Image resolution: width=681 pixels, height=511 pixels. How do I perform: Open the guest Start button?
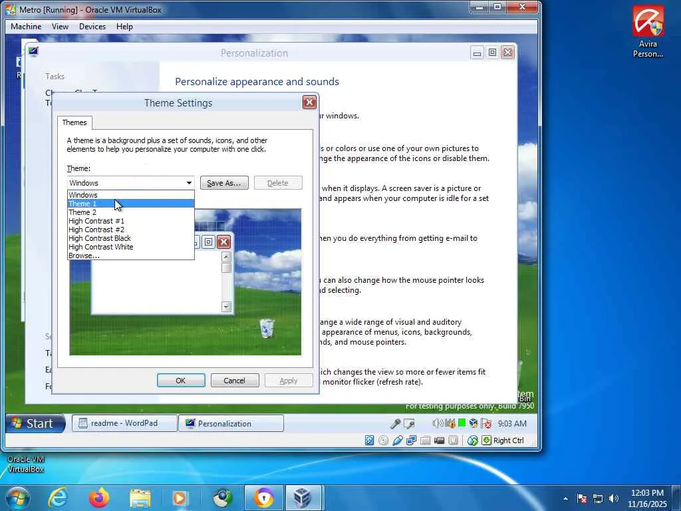point(35,423)
